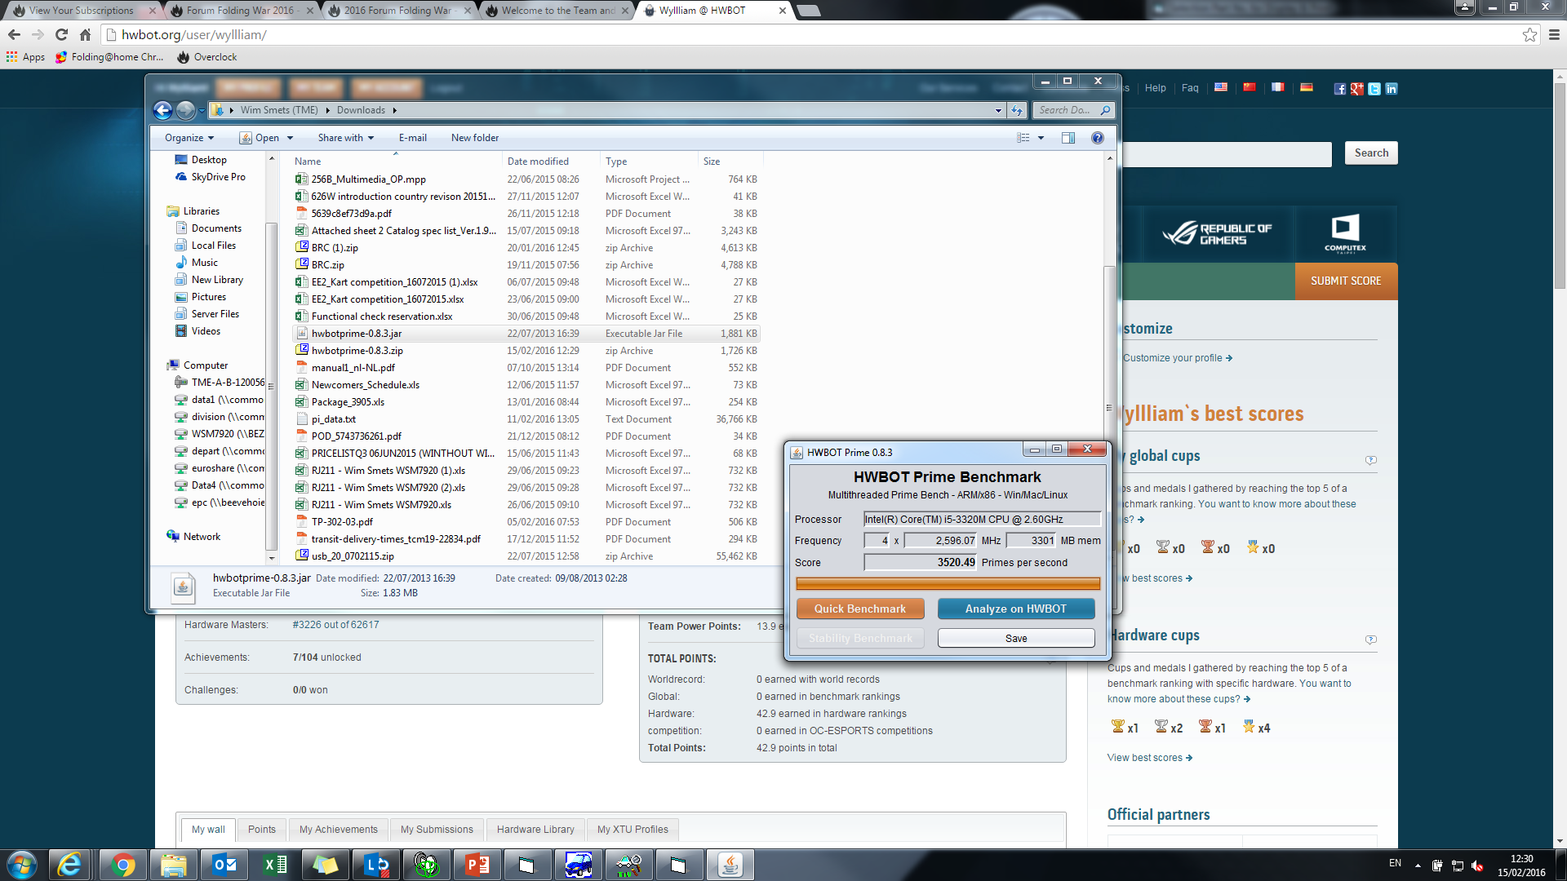
Task: Click Analyze on HWBOT button
Action: coord(1016,609)
